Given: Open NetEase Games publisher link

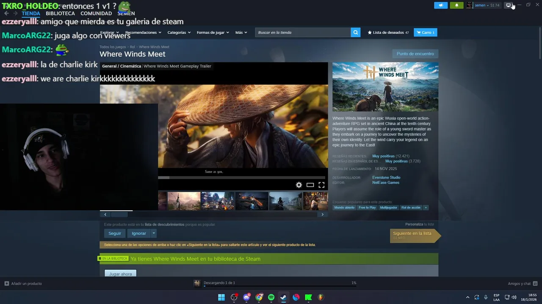Looking at the screenshot, I should click(x=386, y=182).
